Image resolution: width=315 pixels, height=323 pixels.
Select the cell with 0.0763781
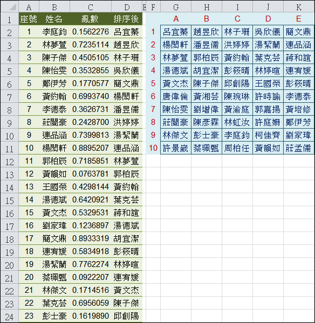tap(91, 174)
